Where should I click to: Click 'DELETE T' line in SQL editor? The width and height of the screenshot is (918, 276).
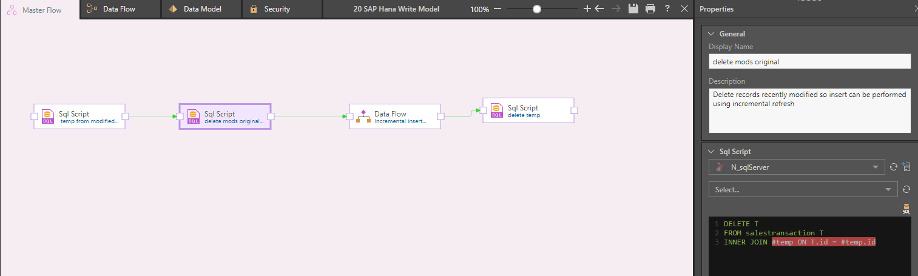741,224
